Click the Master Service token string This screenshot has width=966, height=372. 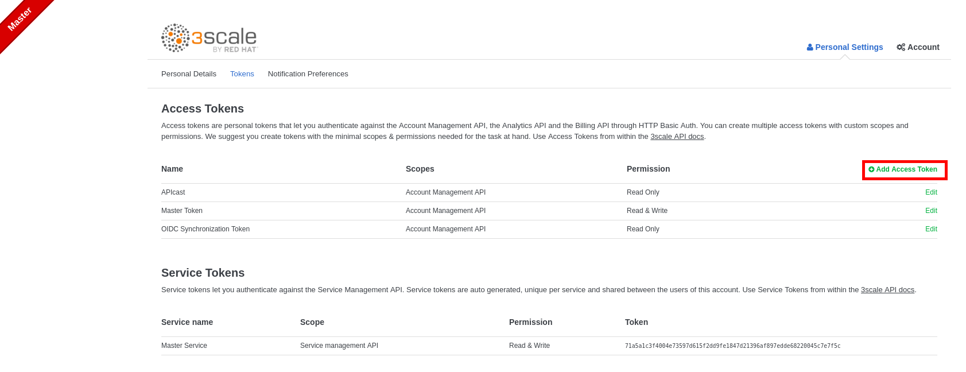click(732, 346)
